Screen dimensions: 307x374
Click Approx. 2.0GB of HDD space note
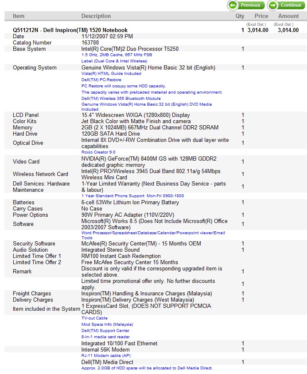click(147, 368)
